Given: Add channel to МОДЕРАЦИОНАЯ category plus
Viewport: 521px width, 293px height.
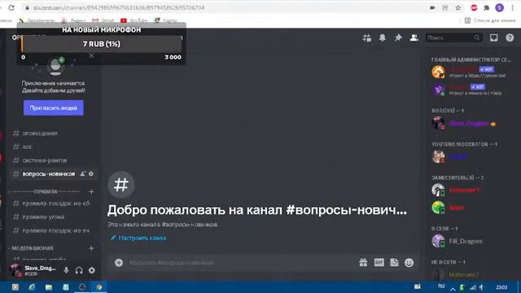Looking at the screenshot, I should pyautogui.click(x=91, y=248).
